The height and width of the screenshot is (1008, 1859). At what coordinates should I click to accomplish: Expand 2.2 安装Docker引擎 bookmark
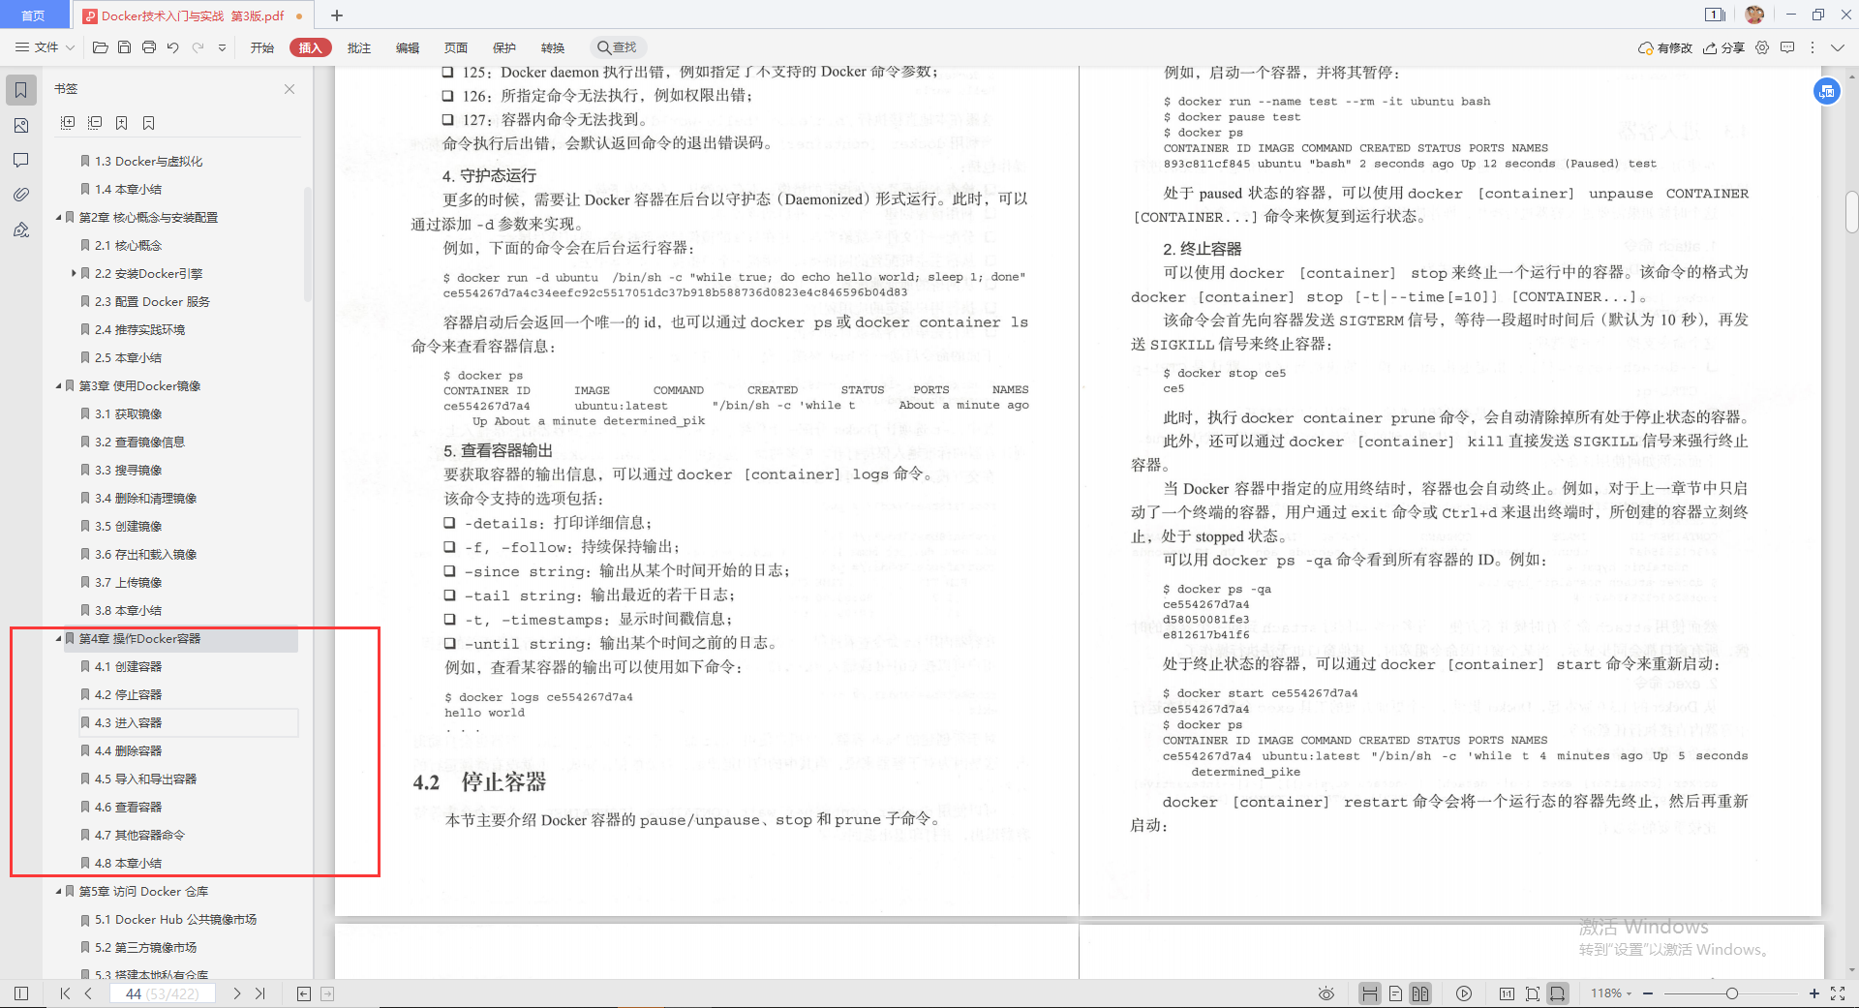point(74,274)
